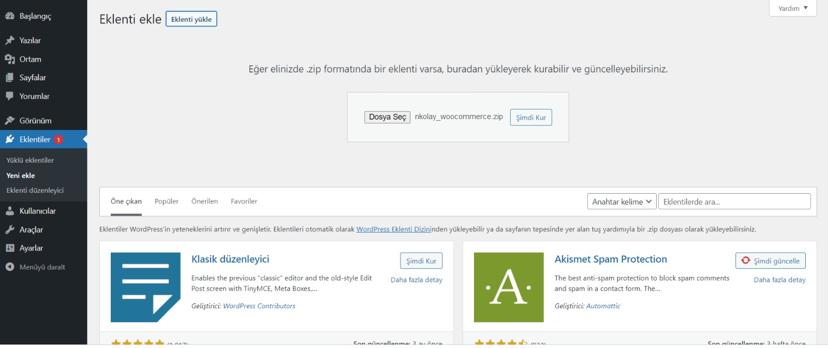The width and height of the screenshot is (828, 348).
Task: Click the Araçlar wrench icon
Action: pyautogui.click(x=10, y=230)
